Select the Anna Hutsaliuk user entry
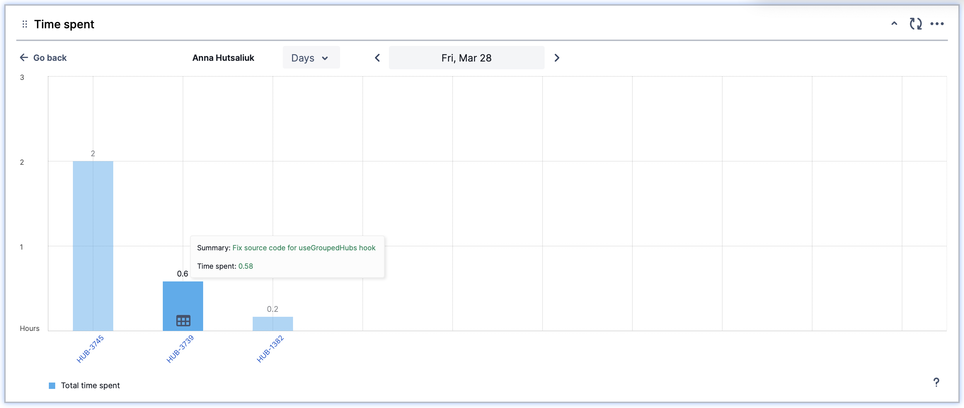964x408 pixels. [x=223, y=58]
